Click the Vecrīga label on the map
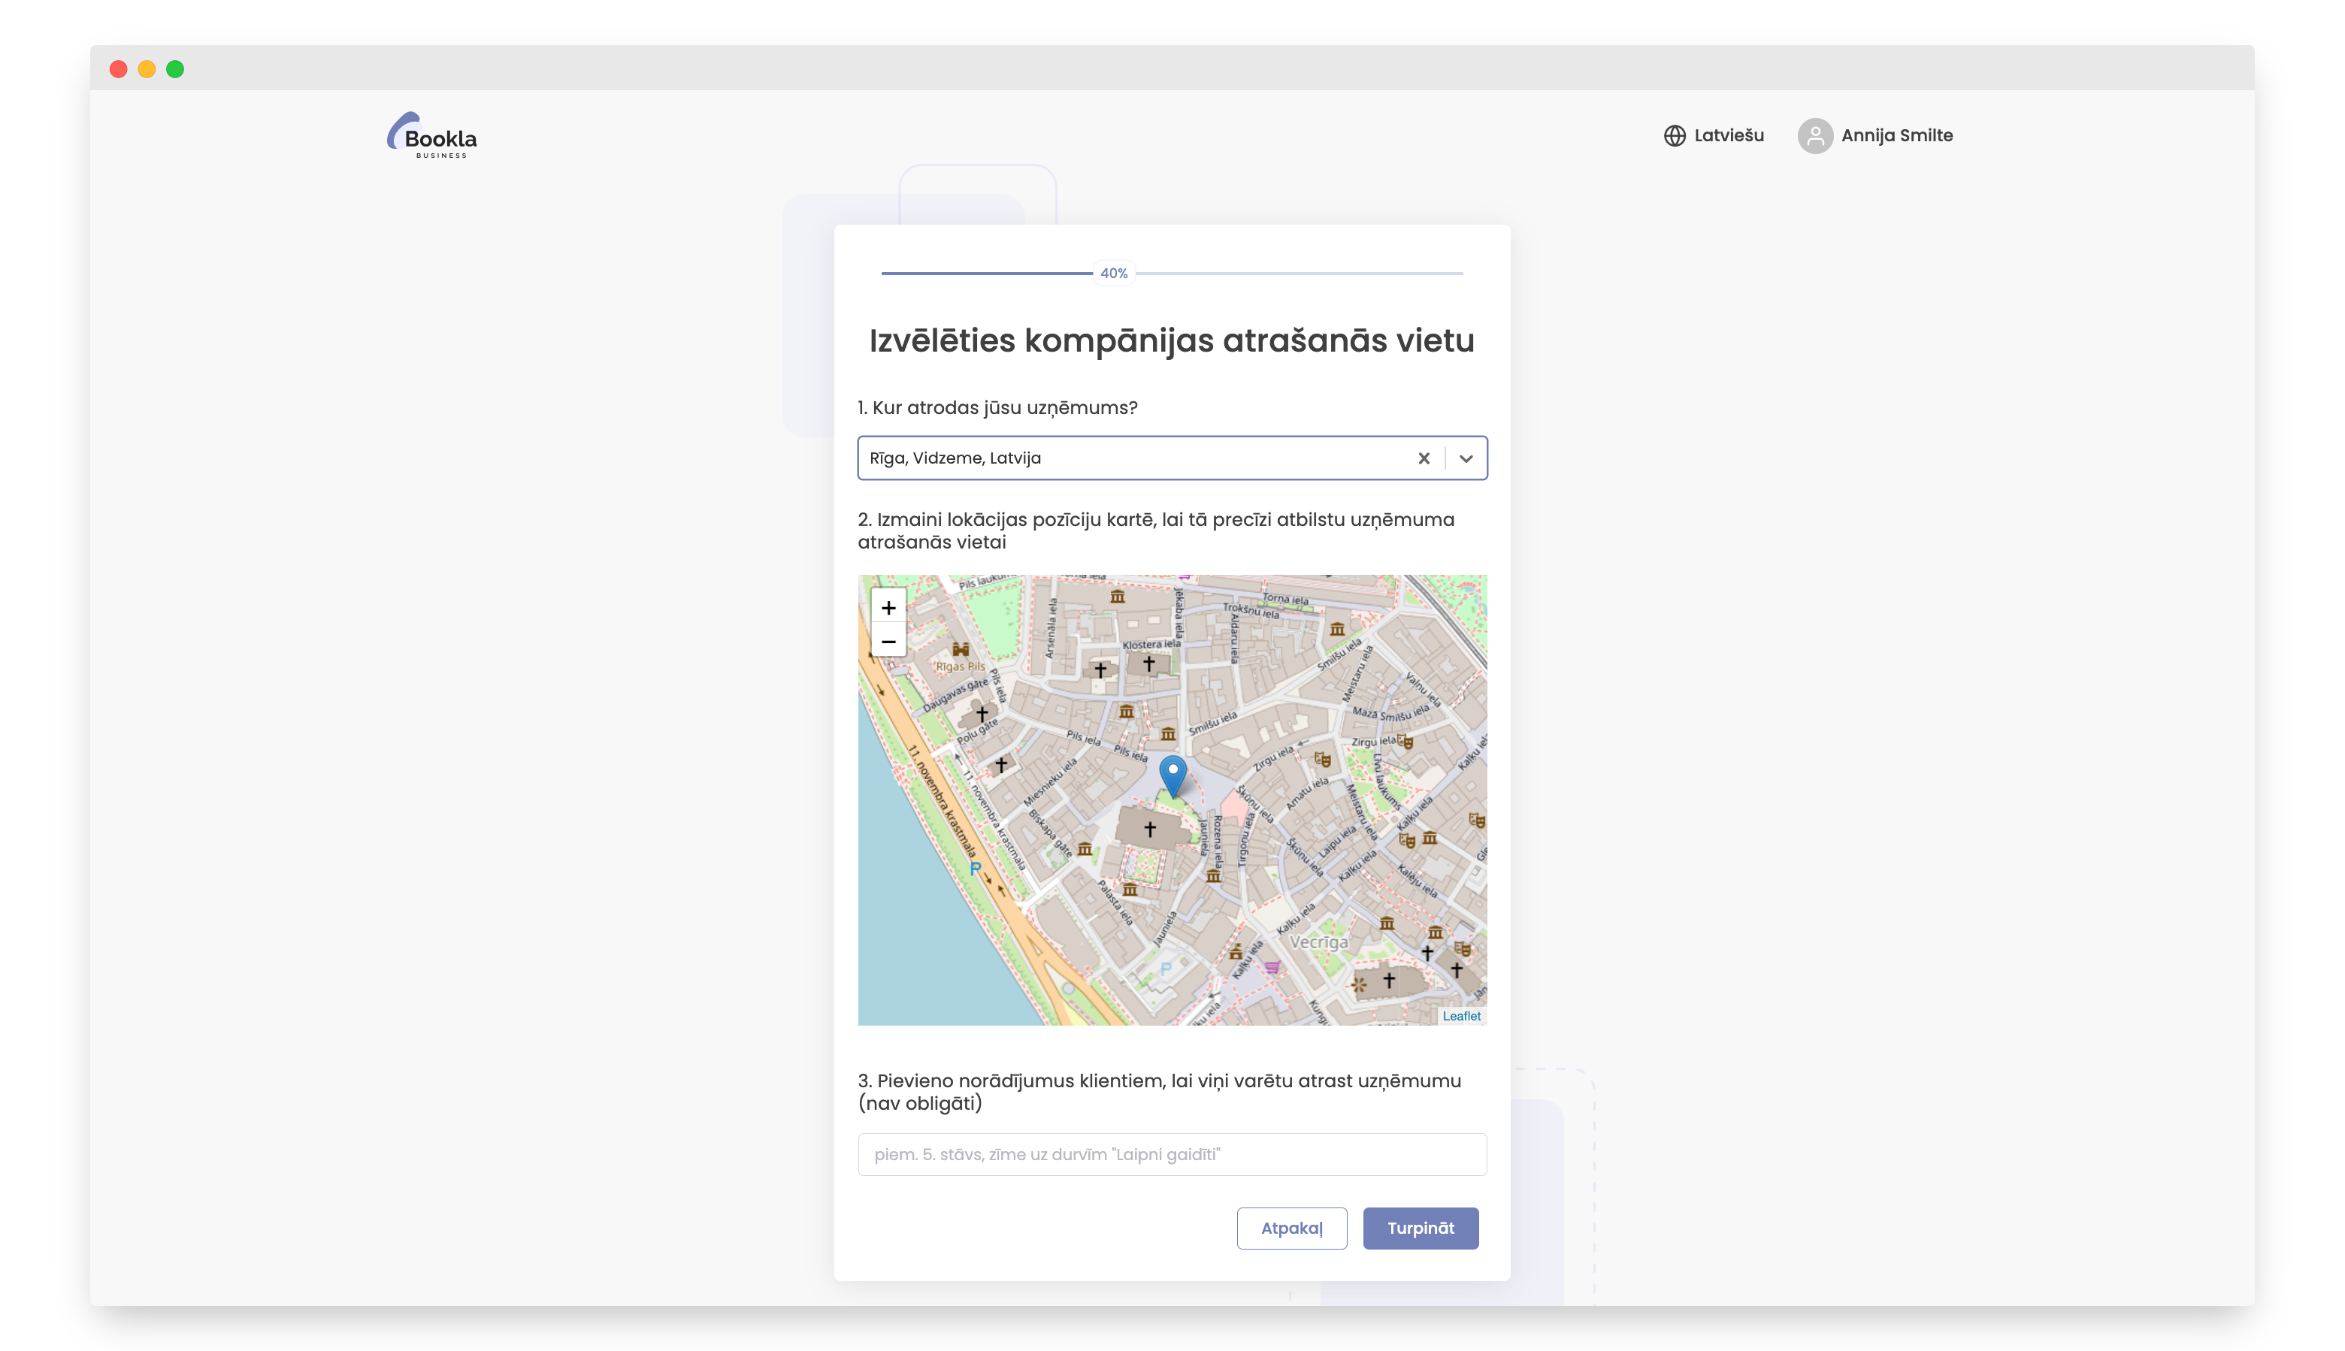Viewport: 2345px width, 1351px height. [x=1318, y=941]
